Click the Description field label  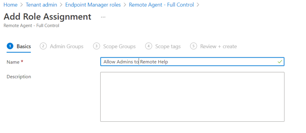(19, 77)
